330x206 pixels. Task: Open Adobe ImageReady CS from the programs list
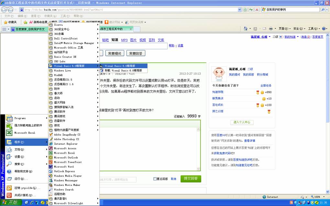click(74, 135)
